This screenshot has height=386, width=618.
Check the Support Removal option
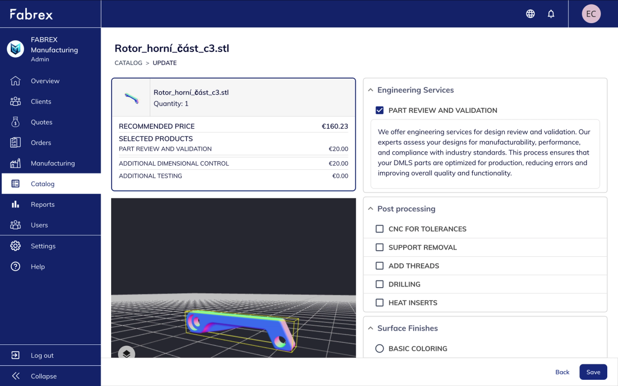click(380, 248)
